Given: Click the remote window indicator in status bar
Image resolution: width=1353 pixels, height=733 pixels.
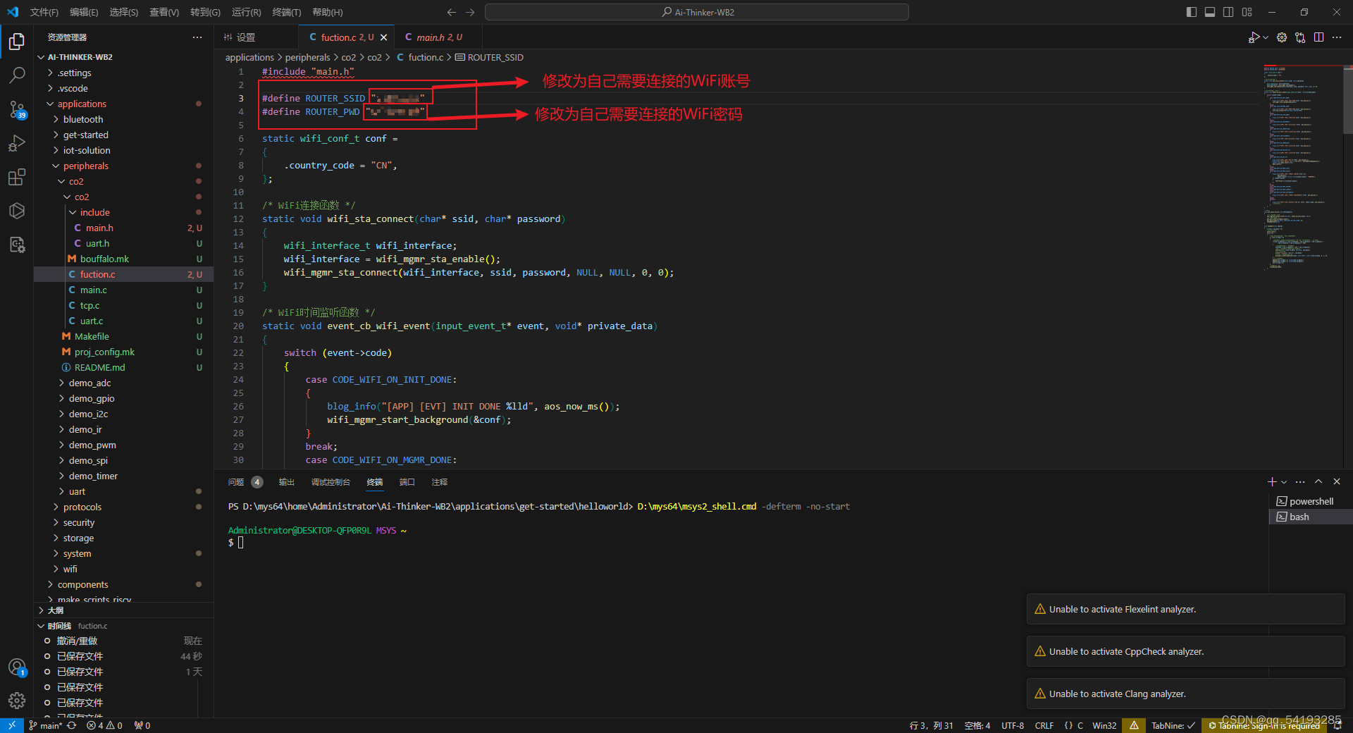Looking at the screenshot, I should pyautogui.click(x=11, y=725).
